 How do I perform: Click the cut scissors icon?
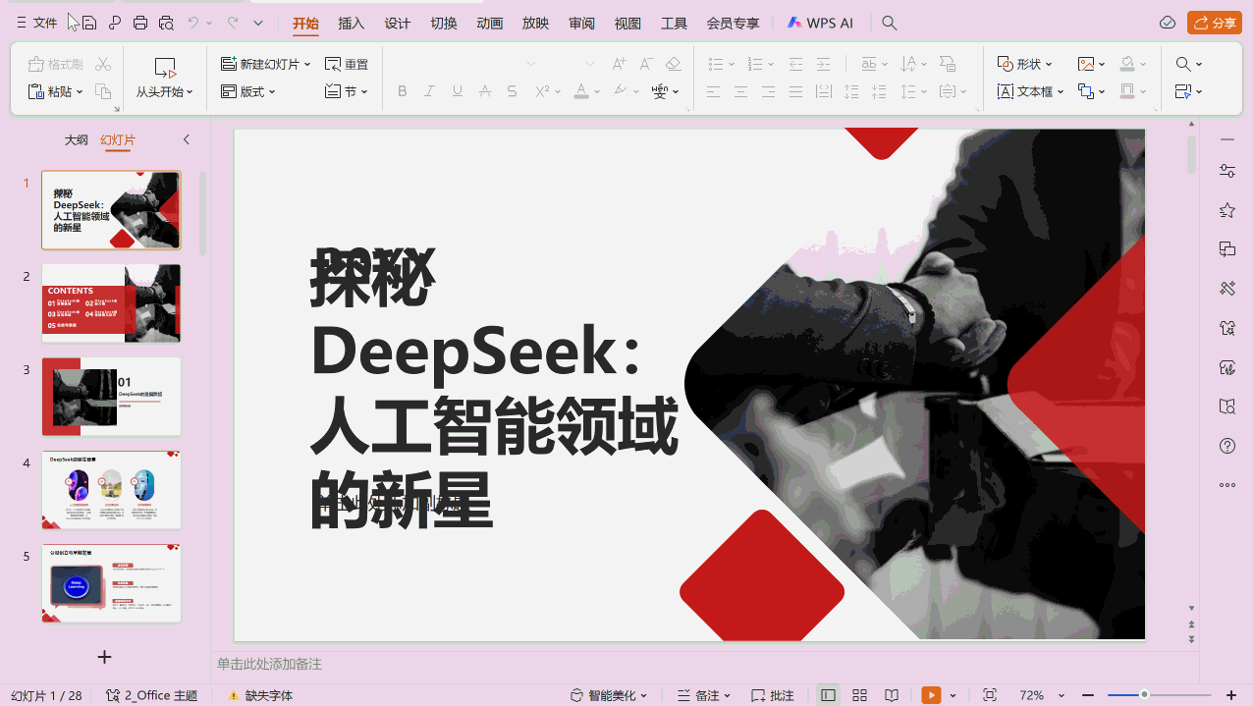click(x=103, y=64)
